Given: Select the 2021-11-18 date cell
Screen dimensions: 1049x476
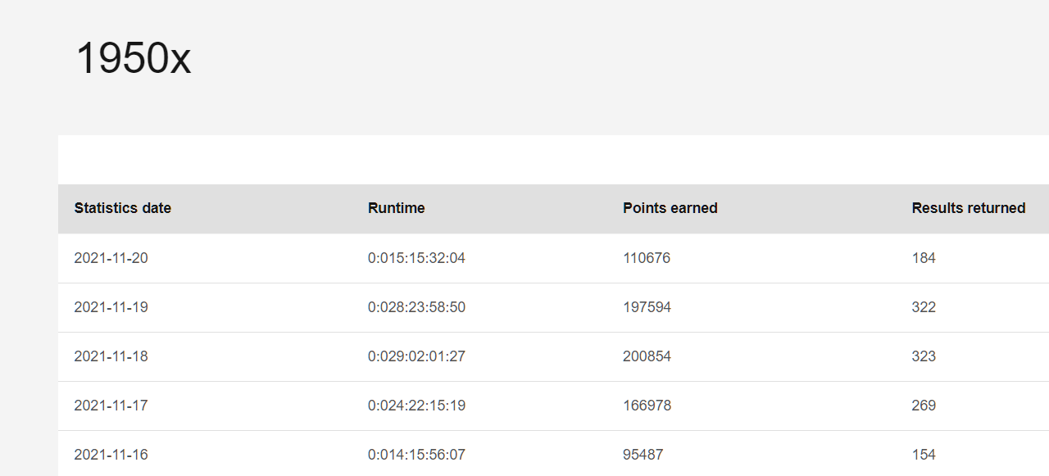Looking at the screenshot, I should (x=111, y=356).
